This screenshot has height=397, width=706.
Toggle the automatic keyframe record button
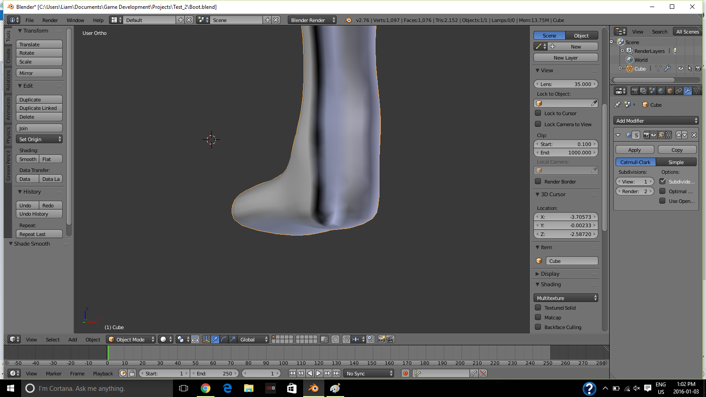[406, 373]
